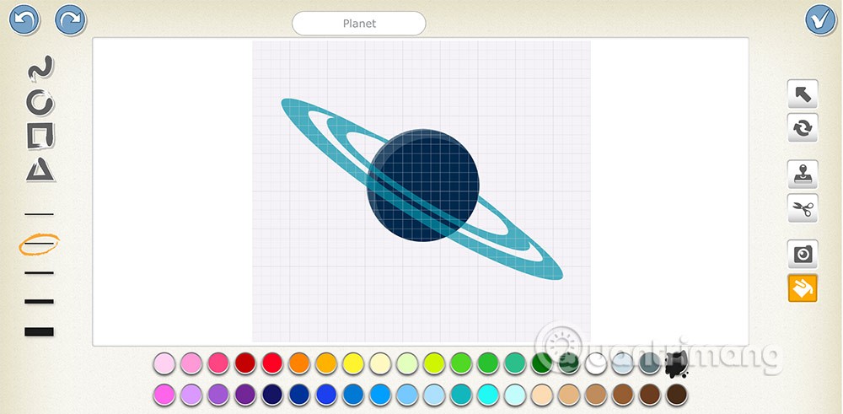Activate the rotate tool
Viewport: 843px width, 414px height.
(x=803, y=128)
